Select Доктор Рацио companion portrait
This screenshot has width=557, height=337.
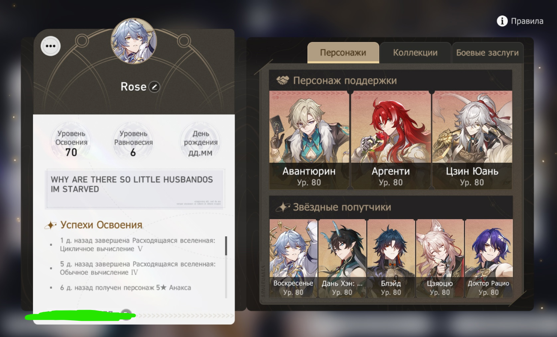pos(488,258)
